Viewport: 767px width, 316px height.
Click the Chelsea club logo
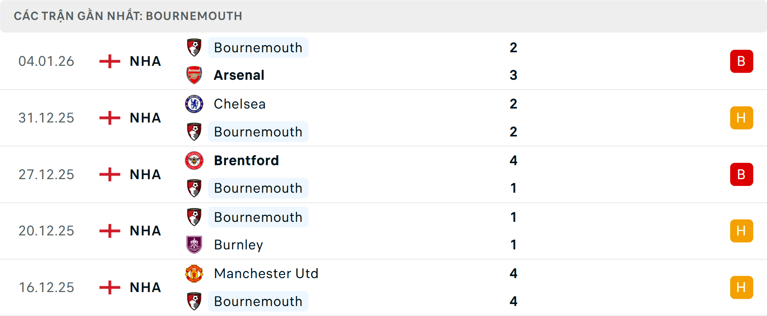194,104
